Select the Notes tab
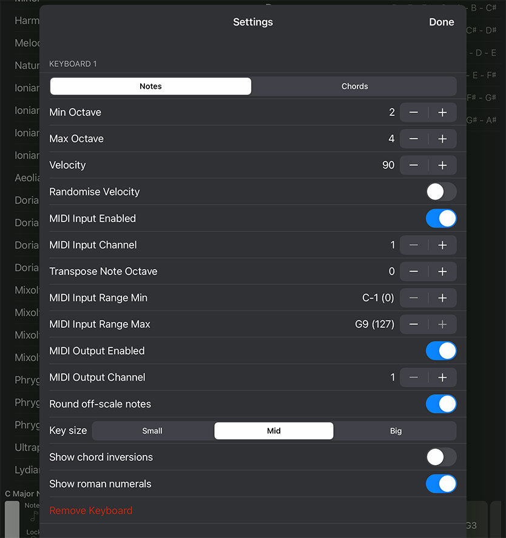Viewport: 506px width, 538px height. click(x=150, y=86)
